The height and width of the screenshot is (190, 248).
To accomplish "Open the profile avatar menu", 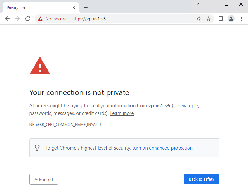I will point(231,19).
